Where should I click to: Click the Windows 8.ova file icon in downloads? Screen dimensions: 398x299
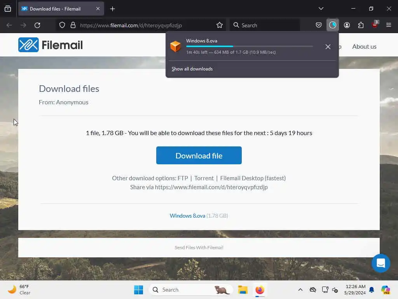(175, 47)
